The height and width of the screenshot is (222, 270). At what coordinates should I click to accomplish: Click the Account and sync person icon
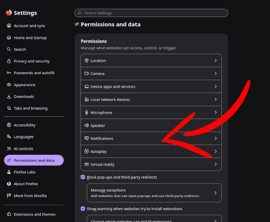pyautogui.click(x=9, y=26)
